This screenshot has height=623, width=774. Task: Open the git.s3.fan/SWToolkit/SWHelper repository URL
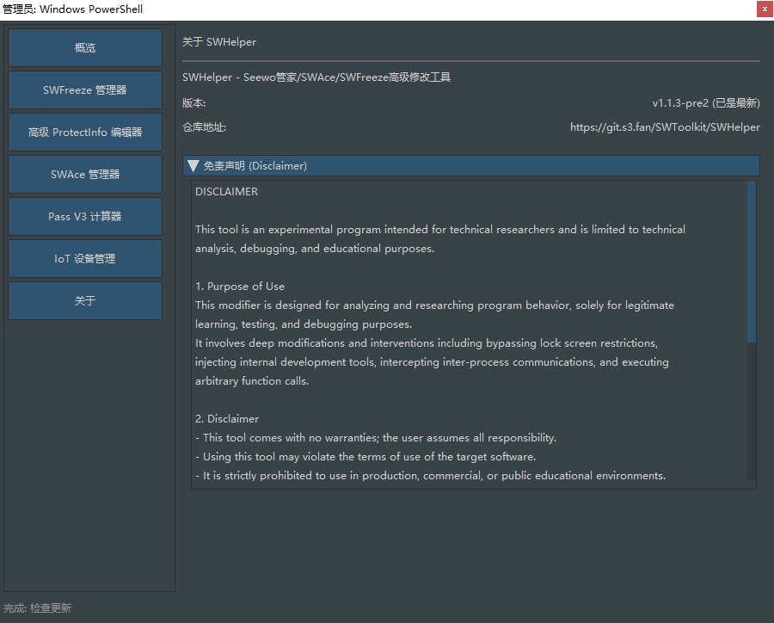665,127
